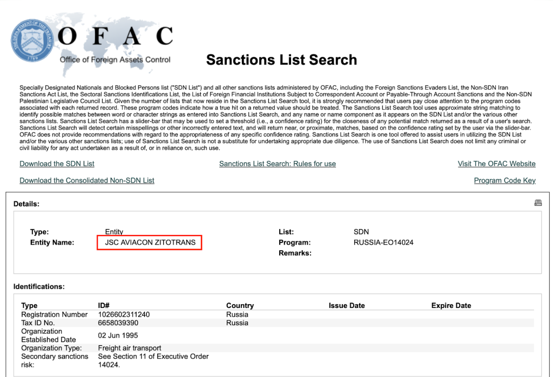Viewport: 553px width, 377px height.
Task: Follow the Visit The OFAC Website link
Action: (x=496, y=164)
